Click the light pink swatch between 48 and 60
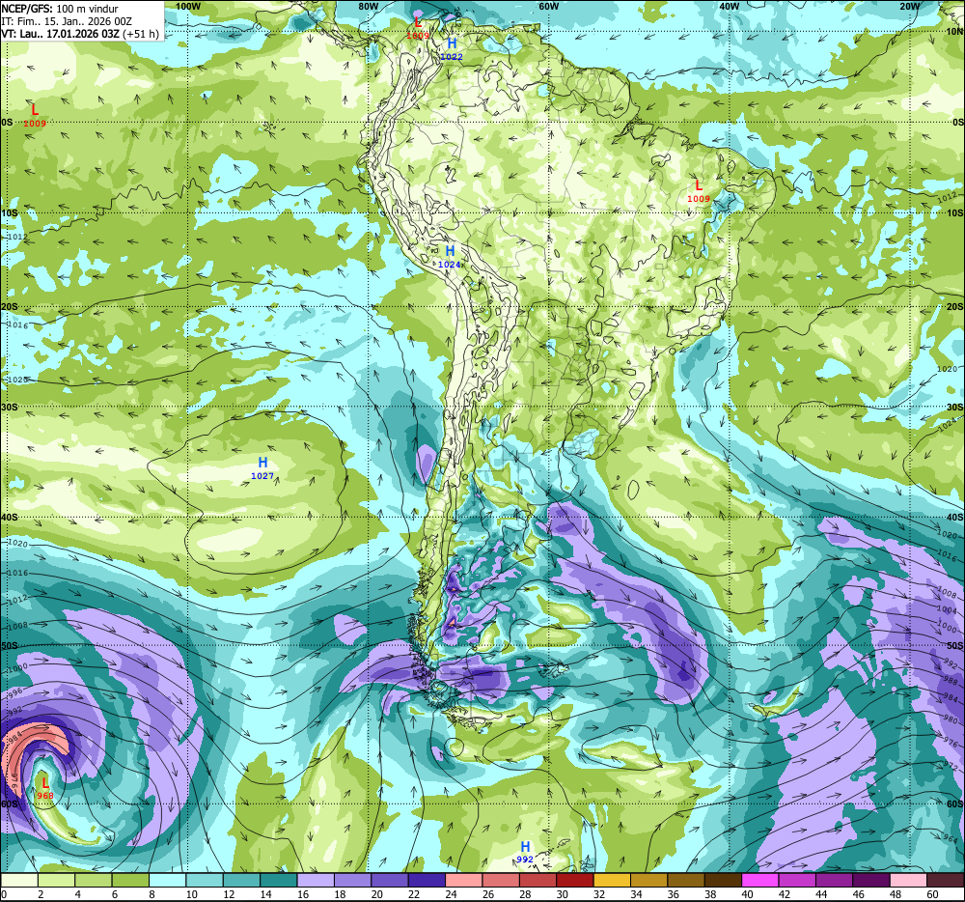This screenshot has height=902, width=965. [908, 881]
